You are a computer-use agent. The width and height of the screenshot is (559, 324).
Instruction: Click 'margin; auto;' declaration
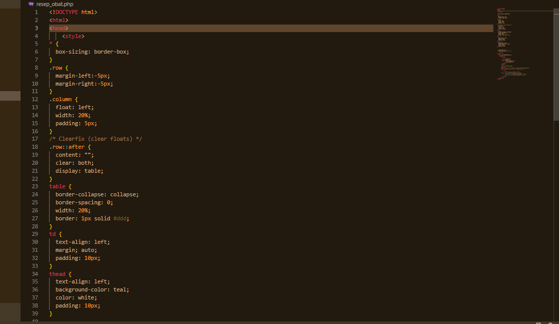click(x=76, y=250)
